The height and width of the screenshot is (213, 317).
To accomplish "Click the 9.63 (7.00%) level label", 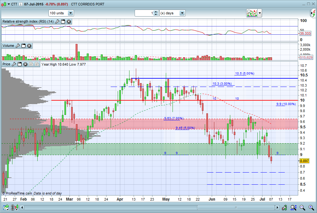I will 174,118.
